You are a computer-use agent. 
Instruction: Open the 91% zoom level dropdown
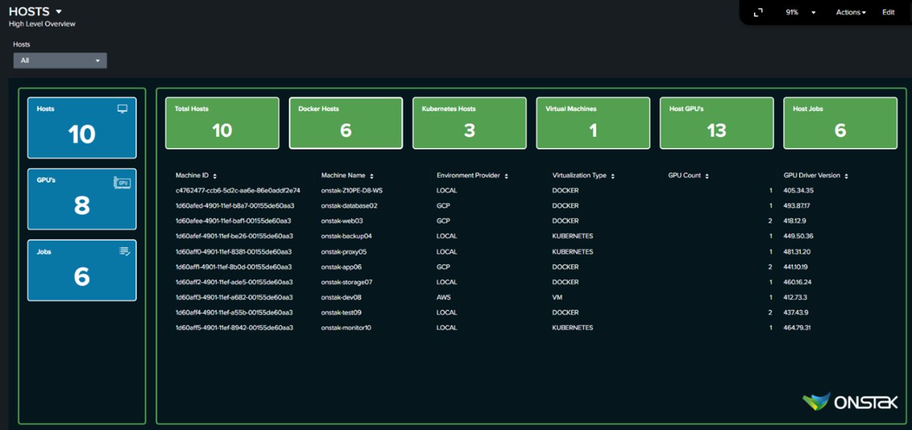(813, 13)
